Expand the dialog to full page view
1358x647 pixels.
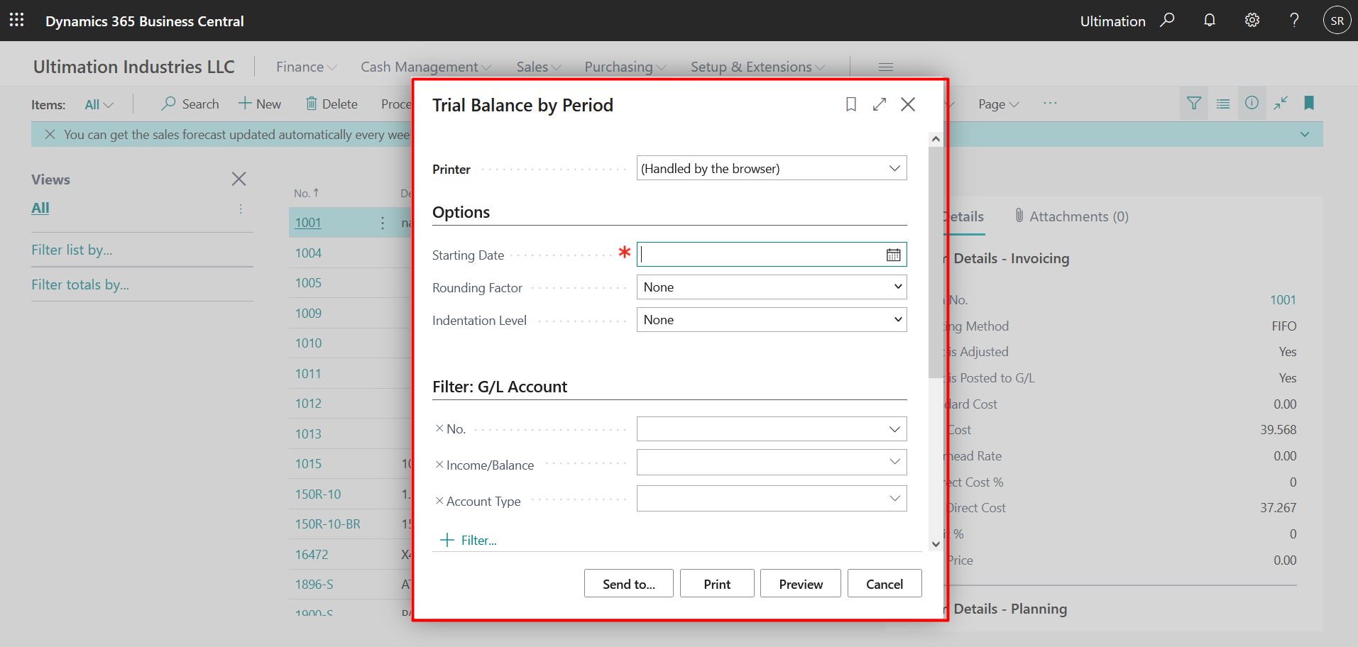[879, 104]
